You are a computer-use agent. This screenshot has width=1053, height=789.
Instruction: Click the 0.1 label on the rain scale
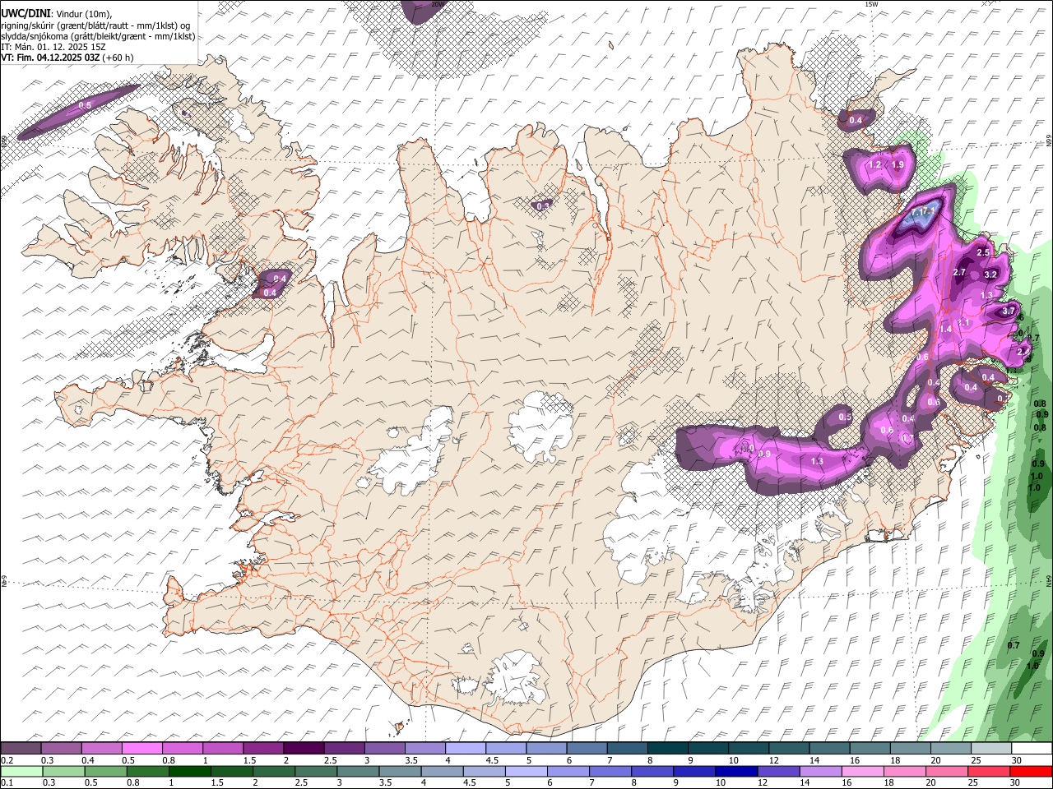tap(6, 782)
